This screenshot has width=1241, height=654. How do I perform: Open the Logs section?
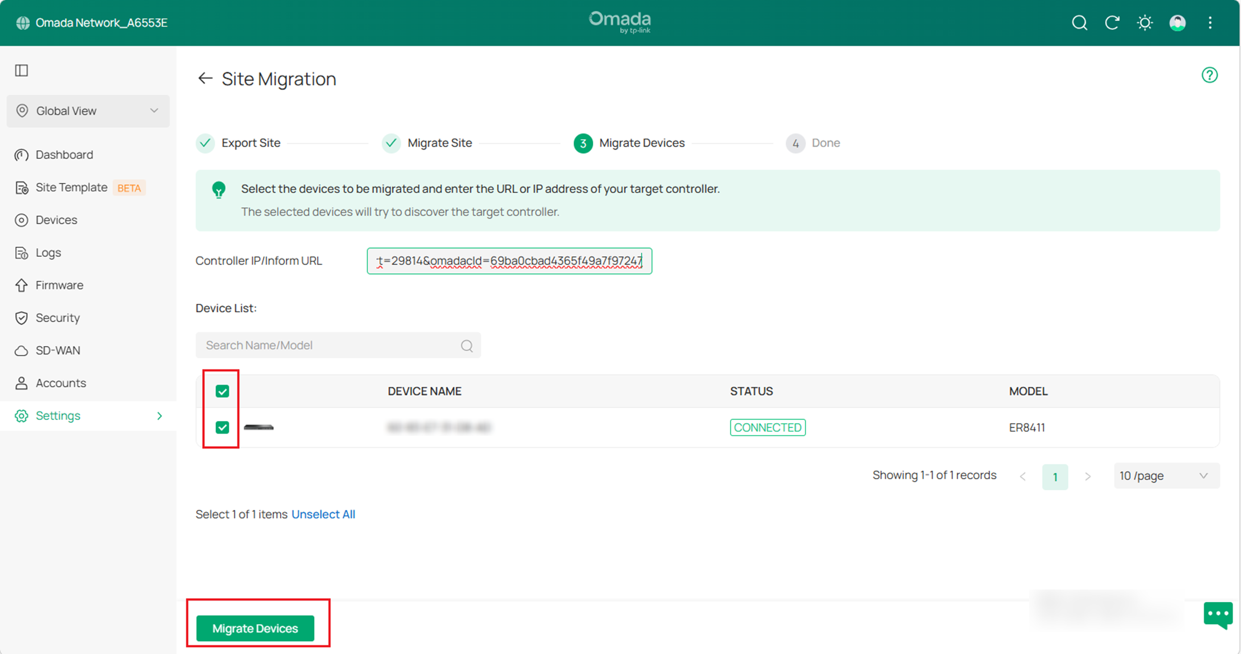click(x=47, y=252)
